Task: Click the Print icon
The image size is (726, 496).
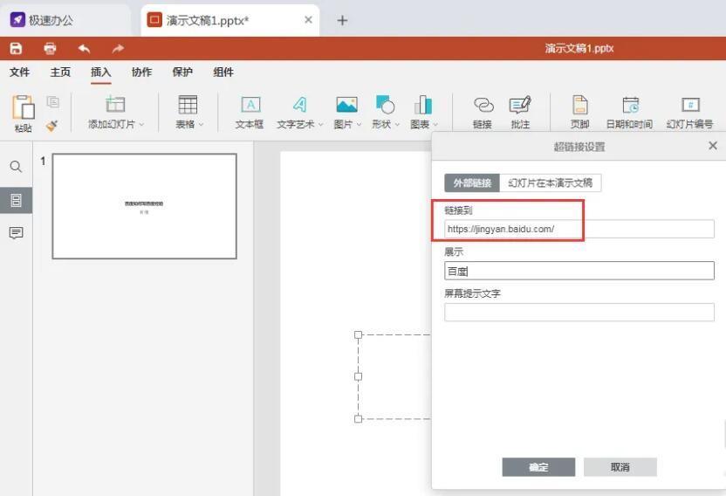Action: [x=50, y=49]
